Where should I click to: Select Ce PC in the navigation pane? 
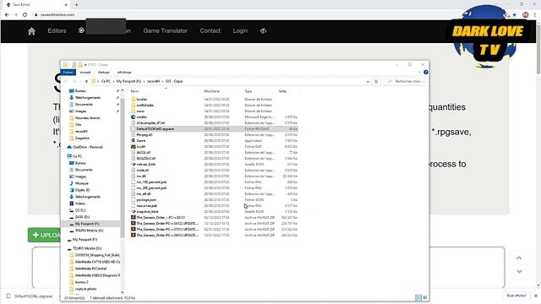pos(77,156)
